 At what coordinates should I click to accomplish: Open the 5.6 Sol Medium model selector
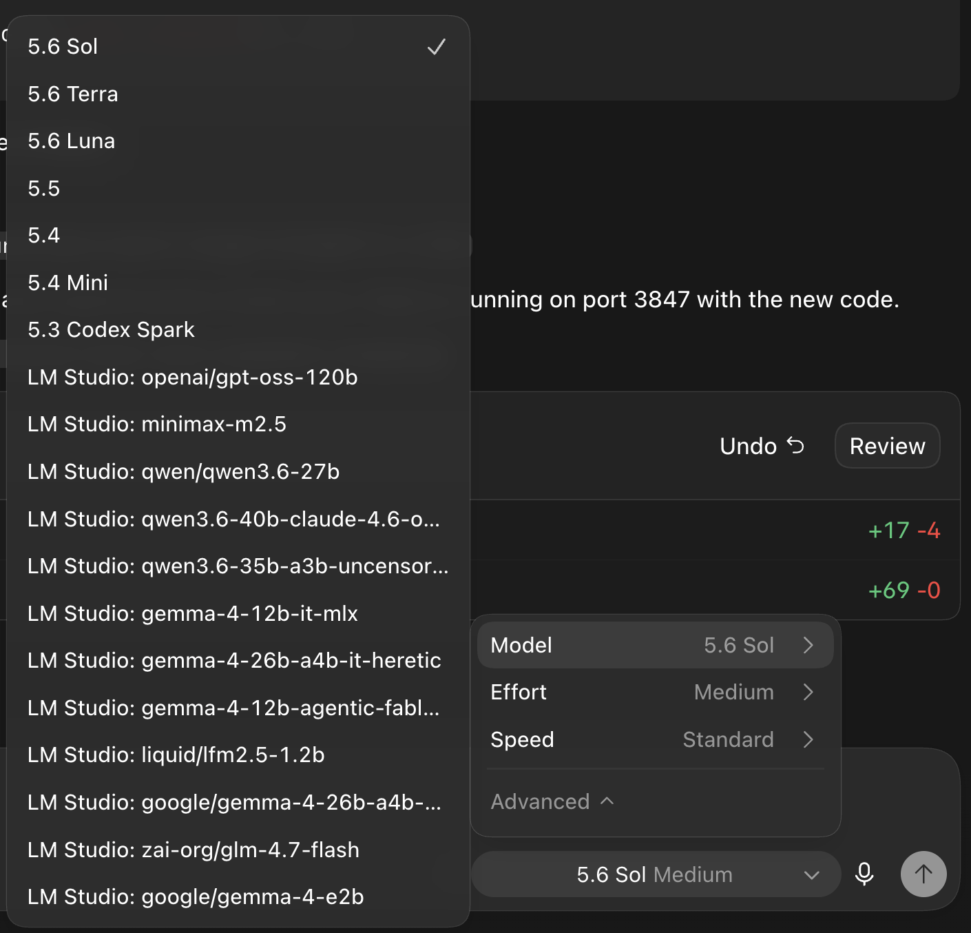(656, 874)
